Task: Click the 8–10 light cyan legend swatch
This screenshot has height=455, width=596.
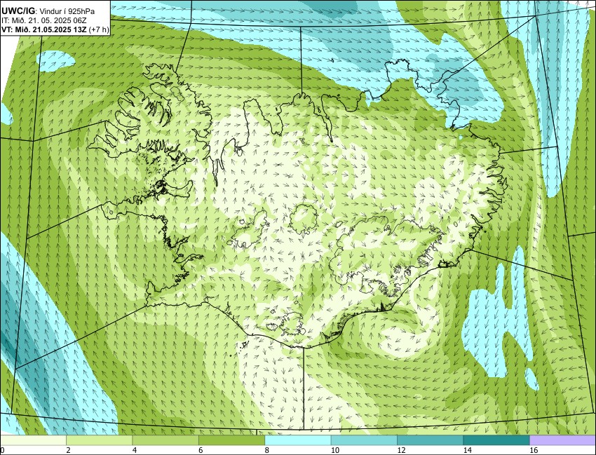Action: (x=298, y=440)
